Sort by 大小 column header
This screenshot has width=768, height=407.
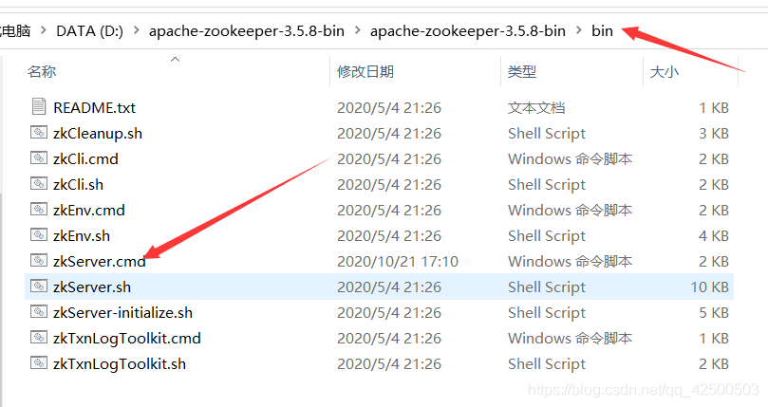click(x=665, y=71)
